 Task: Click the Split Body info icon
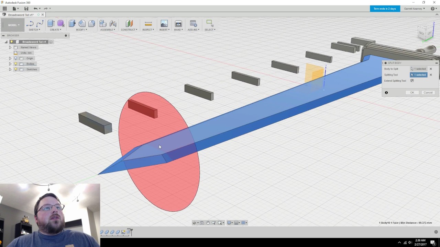point(386,93)
